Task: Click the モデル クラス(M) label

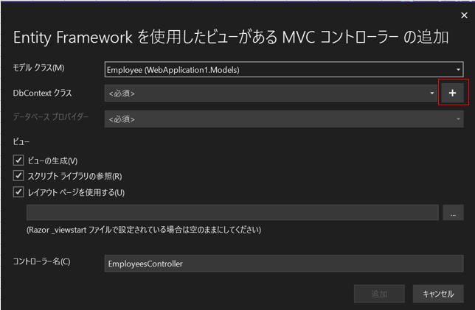Action: [x=38, y=68]
